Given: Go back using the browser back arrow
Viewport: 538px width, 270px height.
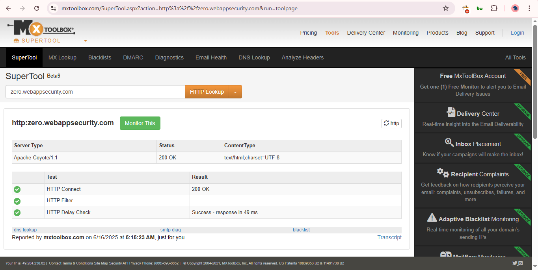Looking at the screenshot, I should (x=8, y=8).
